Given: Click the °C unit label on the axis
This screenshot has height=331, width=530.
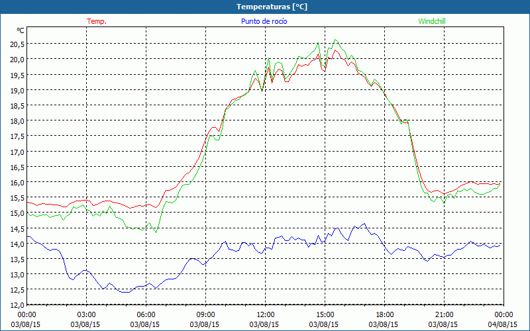Looking at the screenshot, I should click(x=21, y=30).
